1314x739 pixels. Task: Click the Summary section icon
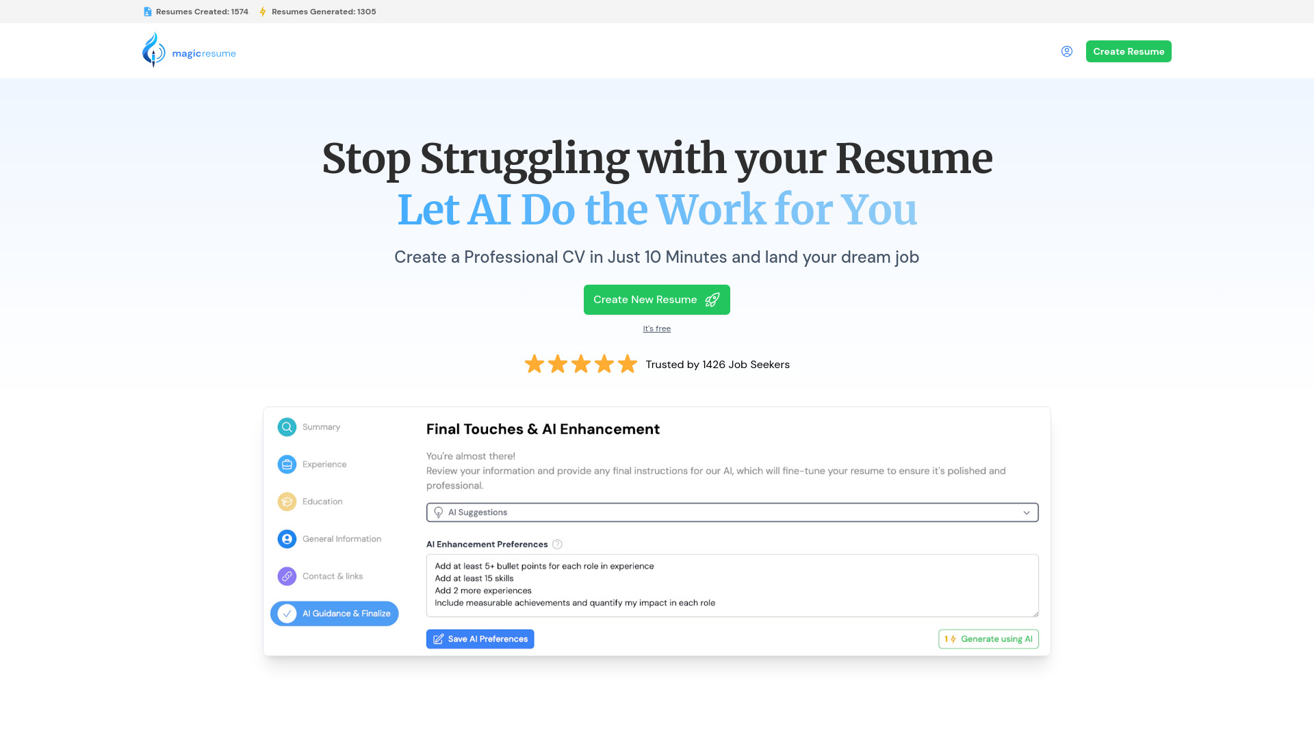click(x=287, y=426)
